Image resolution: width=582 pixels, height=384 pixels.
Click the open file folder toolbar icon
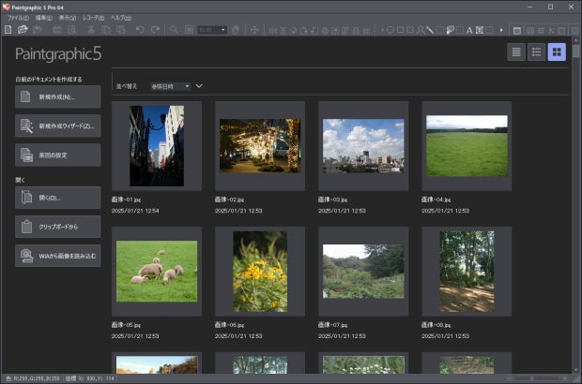(x=23, y=30)
